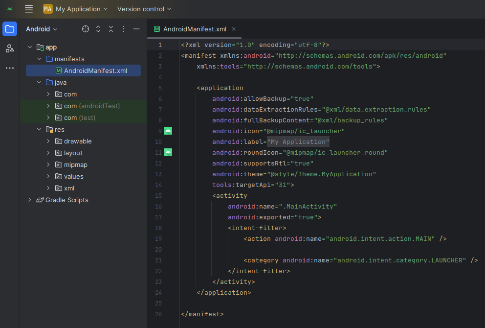Click "@xml/backup_rules" value

(351, 120)
